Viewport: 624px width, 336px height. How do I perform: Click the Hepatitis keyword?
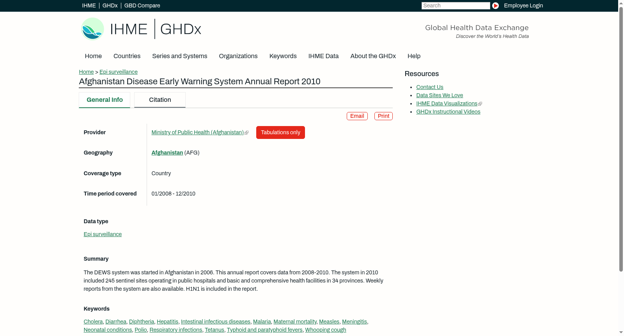(x=167, y=322)
